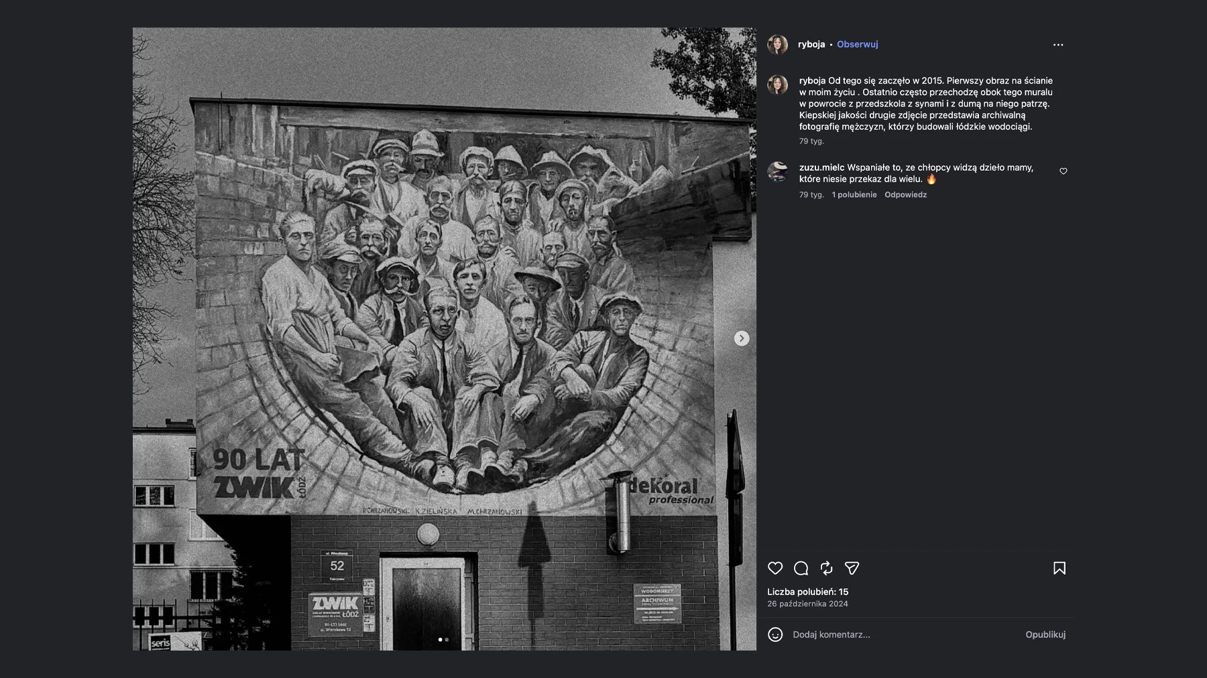1207x678 pixels.
Task: Open the three-dot more options menu
Action: tap(1058, 45)
